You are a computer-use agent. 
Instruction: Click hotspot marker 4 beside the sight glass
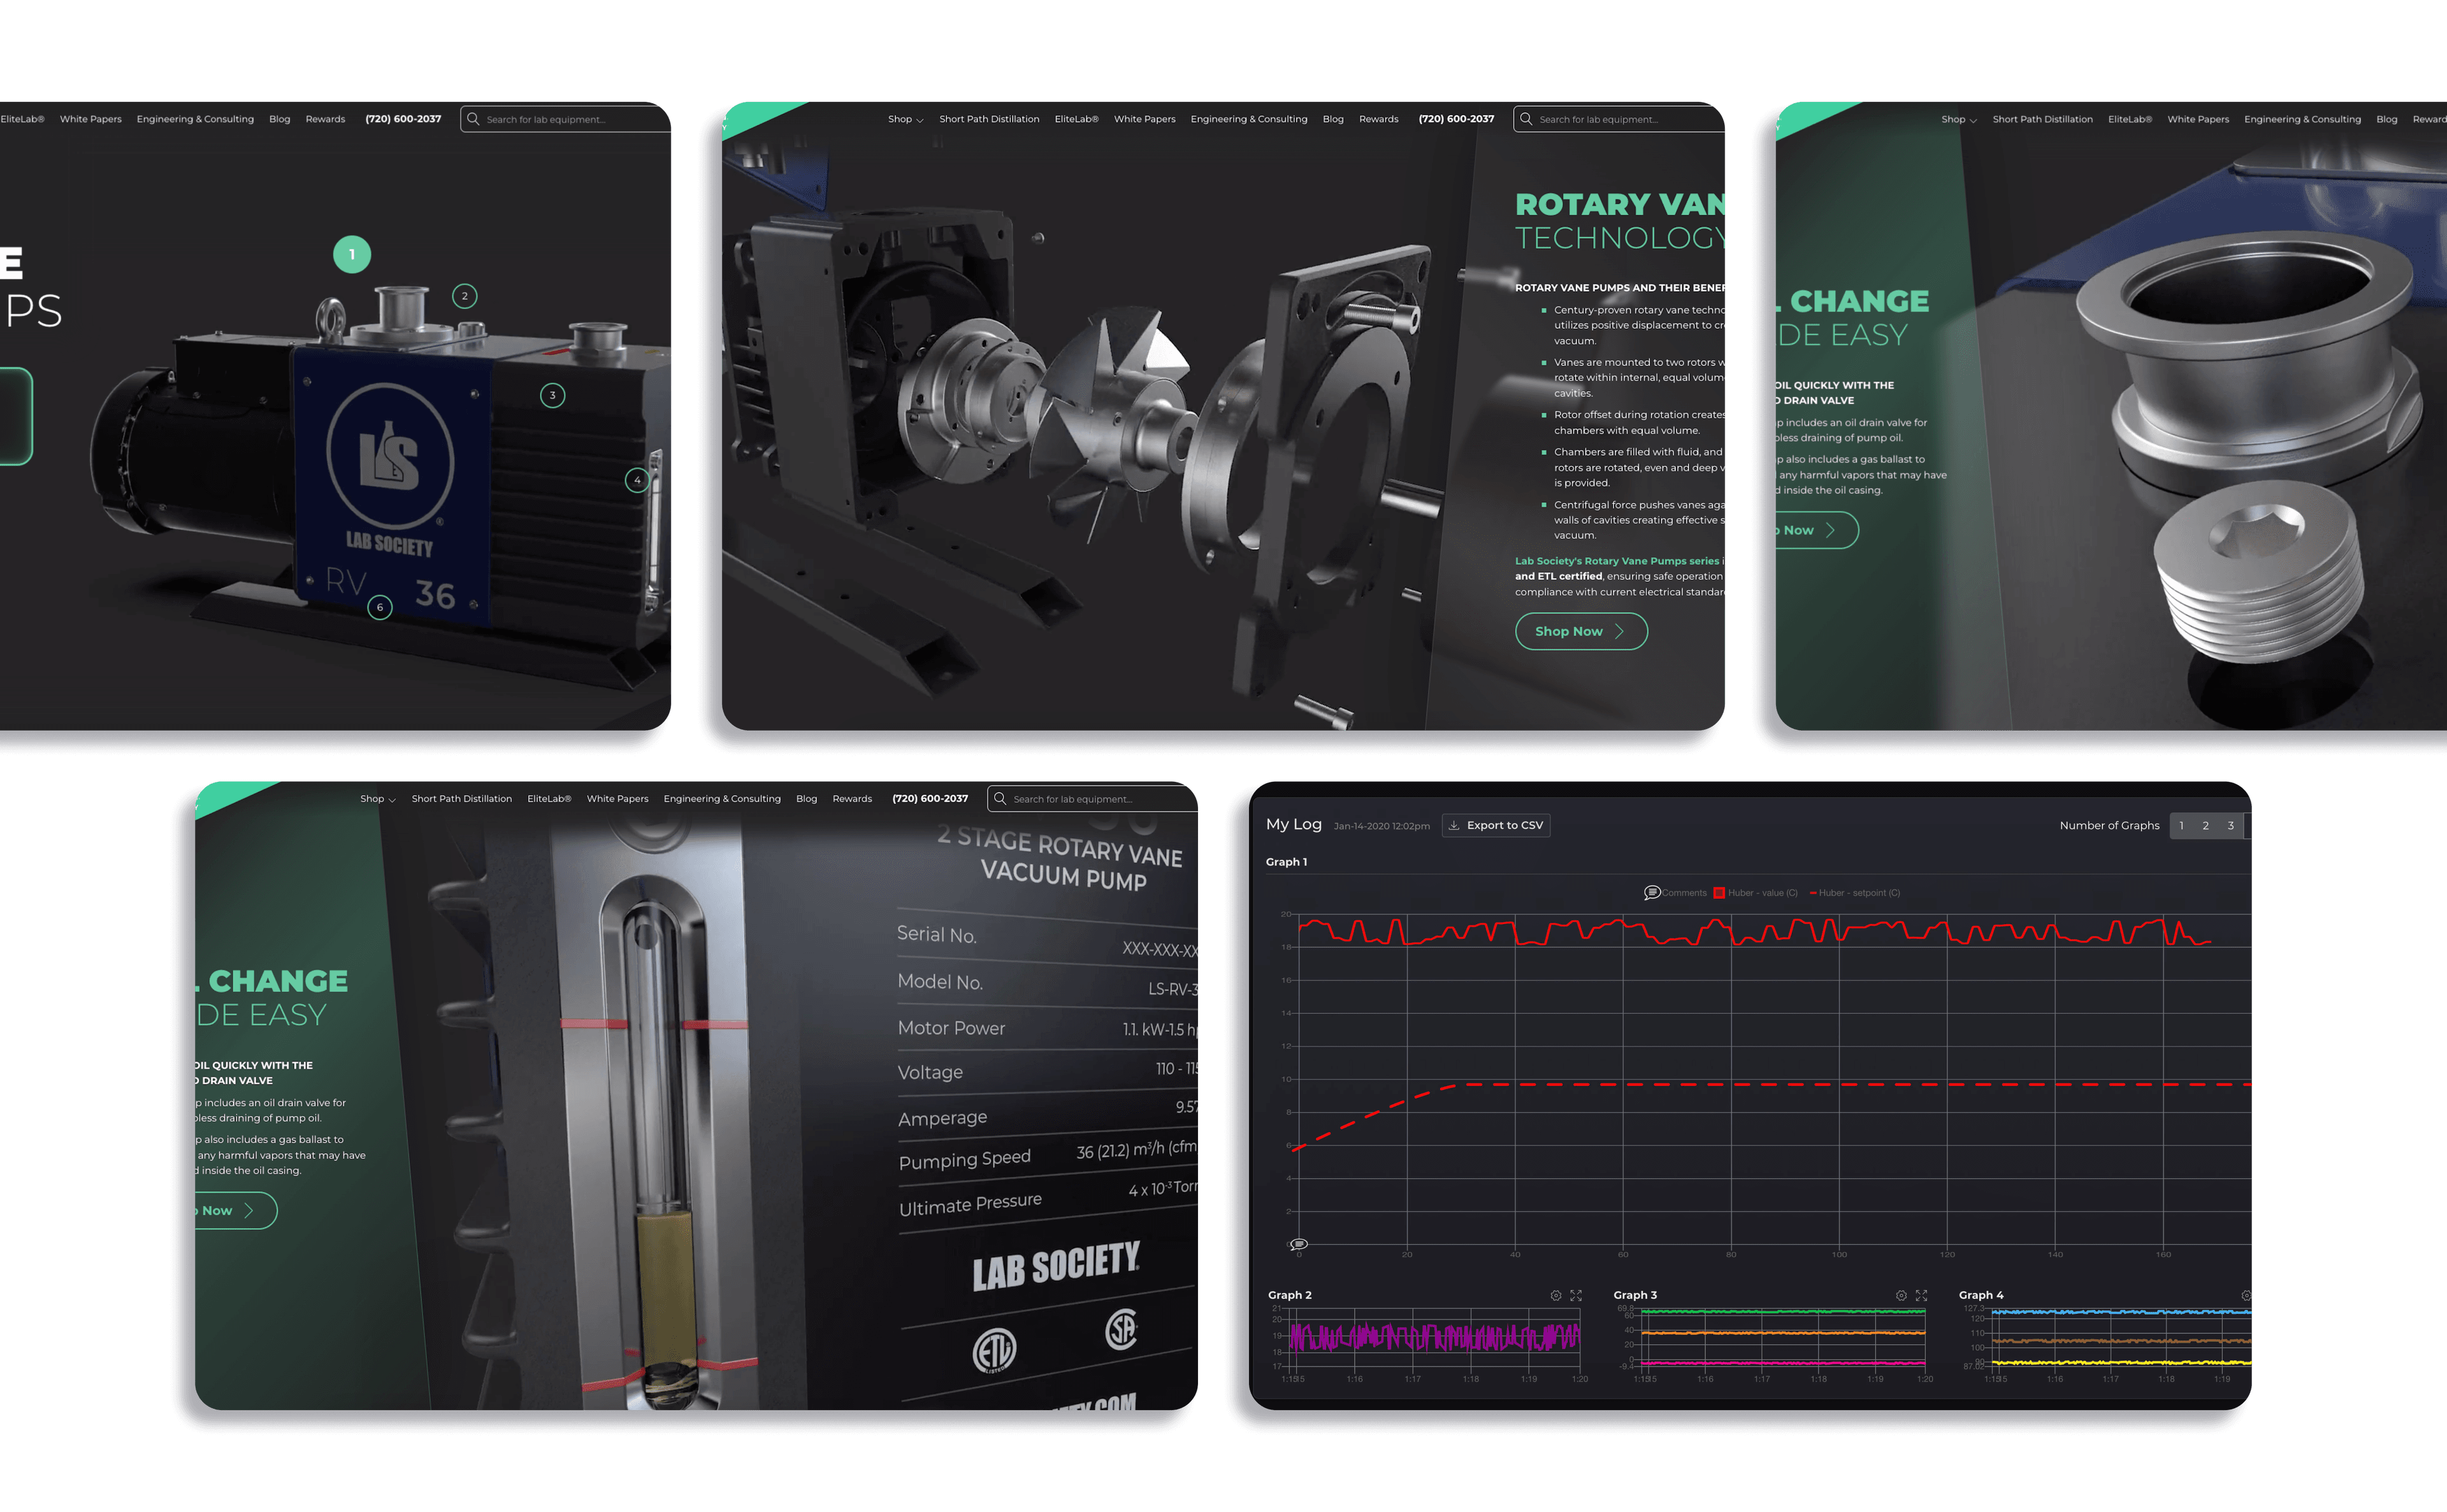637,480
